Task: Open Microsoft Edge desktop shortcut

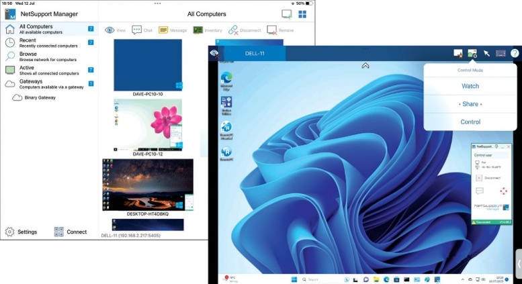Action: point(226,81)
